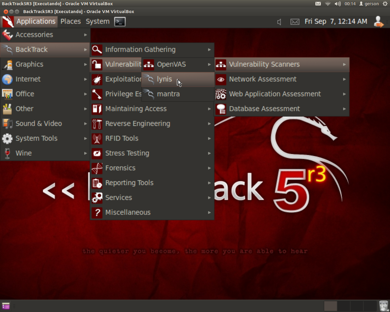Open the Applications menu
The width and height of the screenshot is (390, 312).
click(x=36, y=21)
